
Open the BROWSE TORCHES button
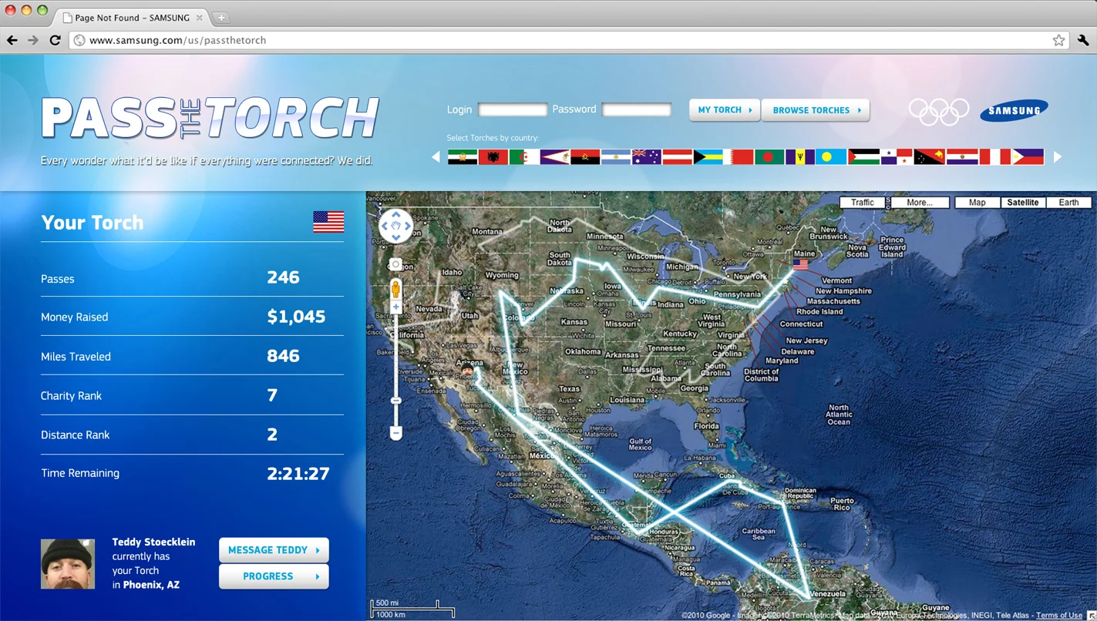[x=816, y=110]
